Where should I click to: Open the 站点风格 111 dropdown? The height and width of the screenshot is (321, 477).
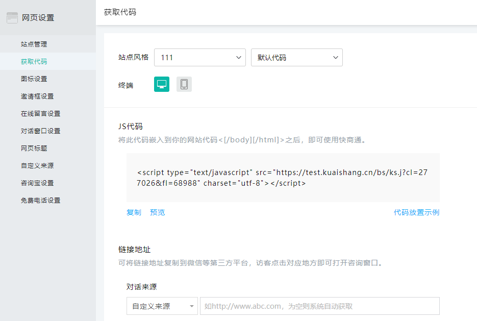(x=200, y=58)
